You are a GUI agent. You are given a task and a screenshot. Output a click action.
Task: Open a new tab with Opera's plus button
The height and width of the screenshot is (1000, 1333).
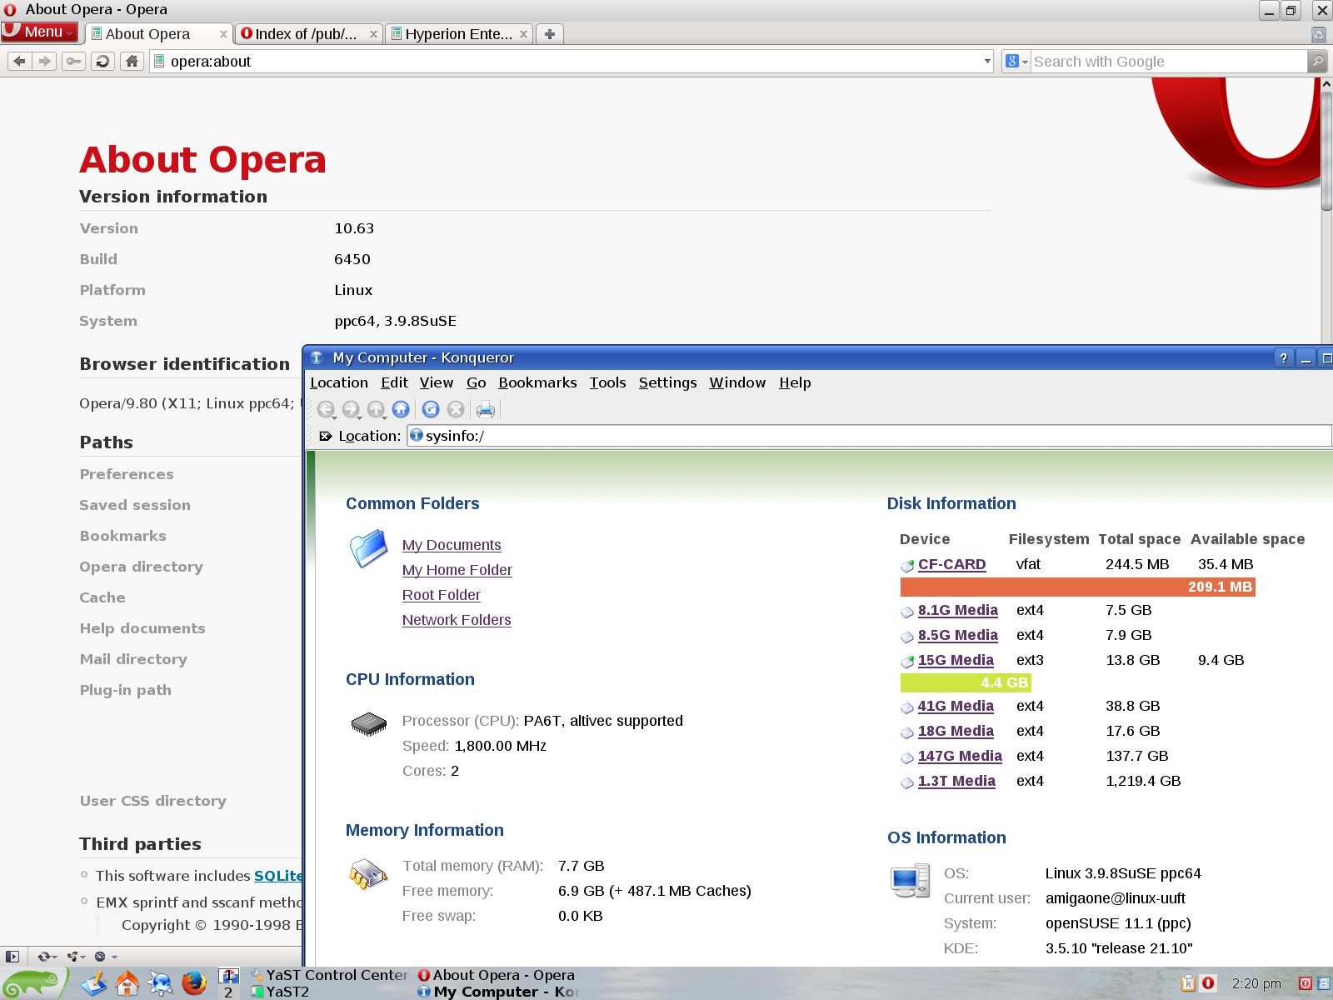point(549,34)
